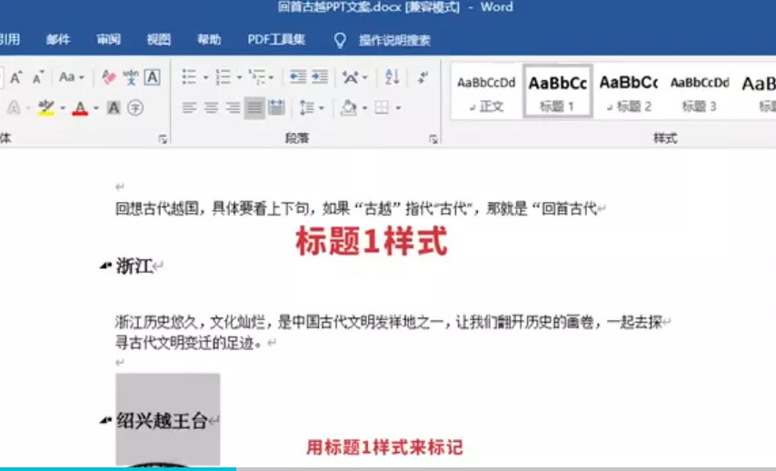
Task: Click the heading text 浙江
Action: [x=134, y=266]
